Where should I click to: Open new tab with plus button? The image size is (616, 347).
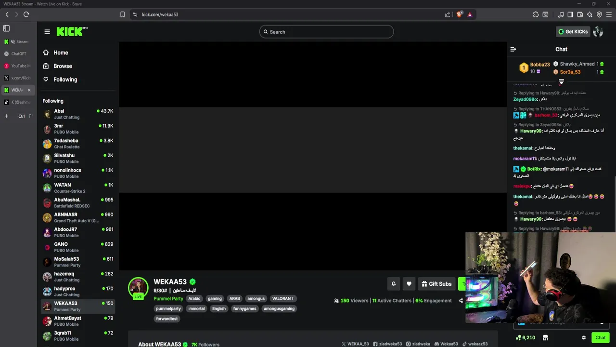click(x=6, y=116)
